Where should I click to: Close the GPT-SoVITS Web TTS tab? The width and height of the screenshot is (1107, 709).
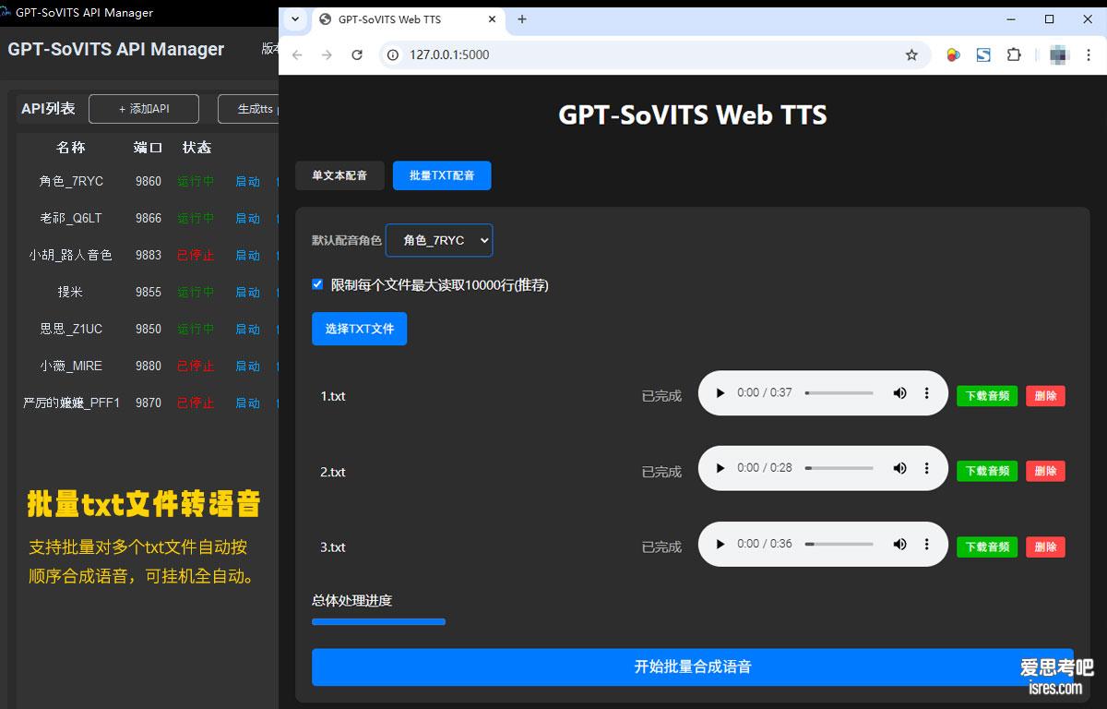pyautogui.click(x=491, y=18)
